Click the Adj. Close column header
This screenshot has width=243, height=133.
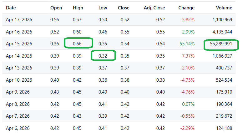click(154, 8)
